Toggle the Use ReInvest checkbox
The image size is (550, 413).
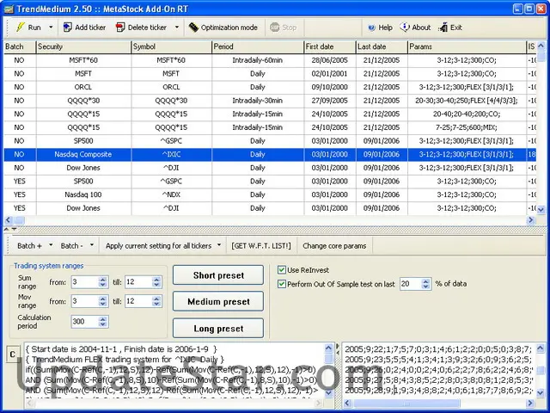point(282,269)
